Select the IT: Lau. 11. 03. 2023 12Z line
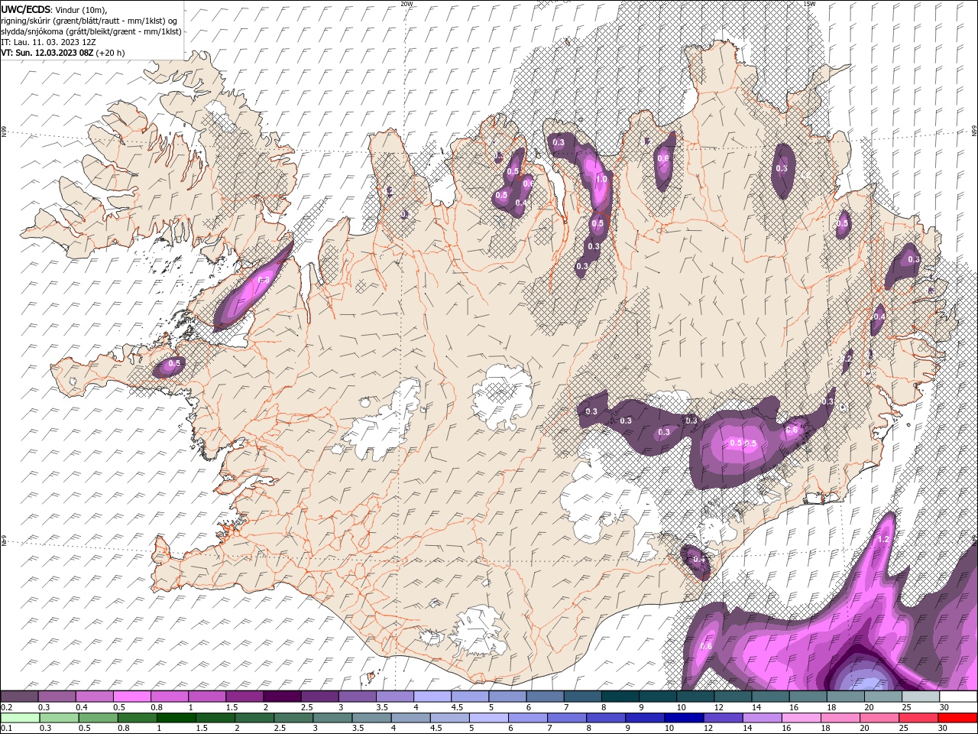The height and width of the screenshot is (734, 978). click(x=48, y=42)
